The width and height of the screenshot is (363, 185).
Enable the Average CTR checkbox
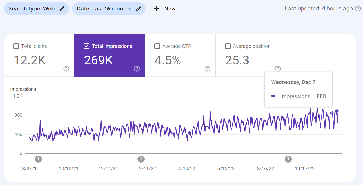[x=157, y=46]
